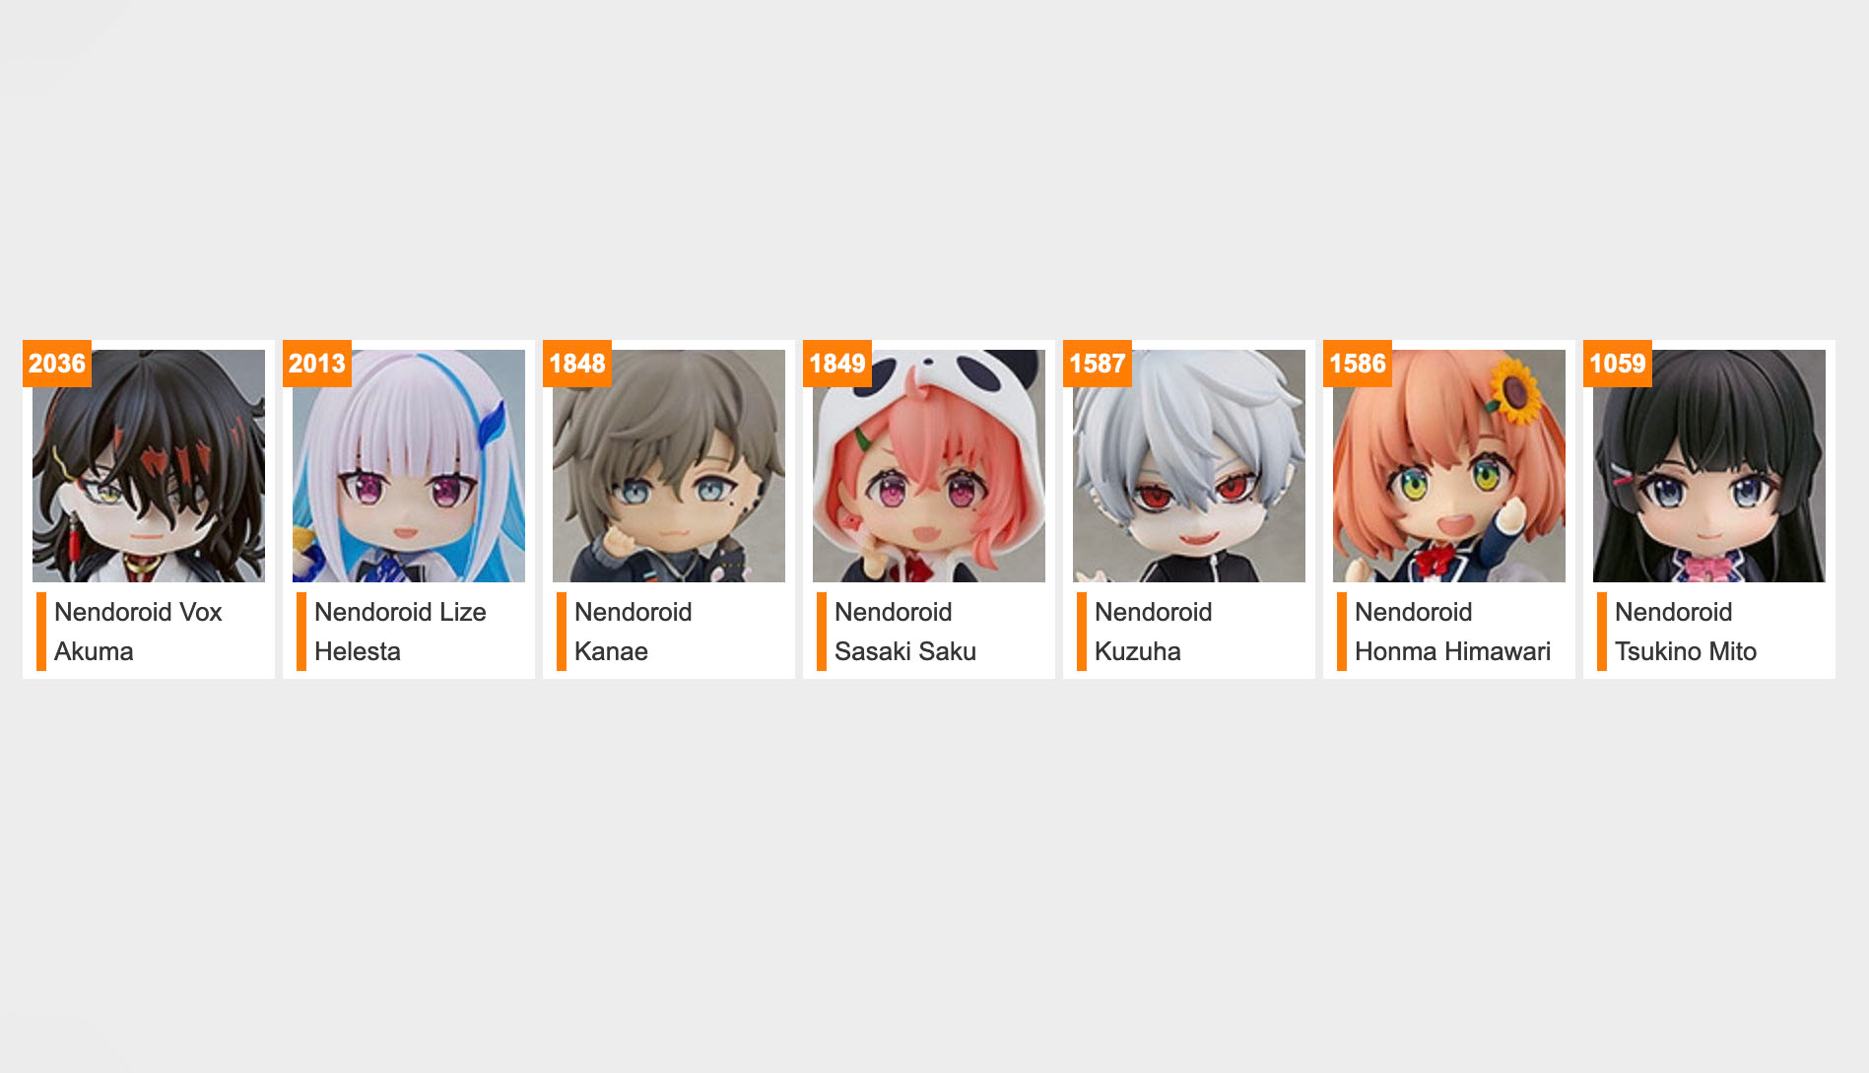1869x1073 pixels.
Task: Click the 1587 number badge
Action: pos(1098,364)
